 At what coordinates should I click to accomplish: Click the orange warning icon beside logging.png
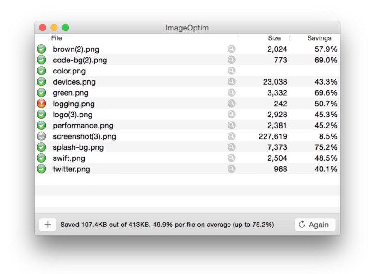pyautogui.click(x=42, y=104)
